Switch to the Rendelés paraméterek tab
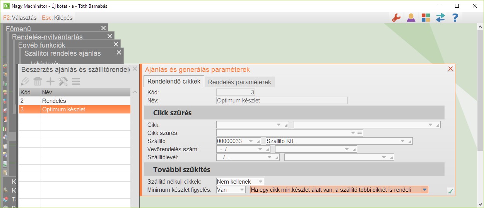Screen dimensions: 484x208 pyautogui.click(x=239, y=82)
